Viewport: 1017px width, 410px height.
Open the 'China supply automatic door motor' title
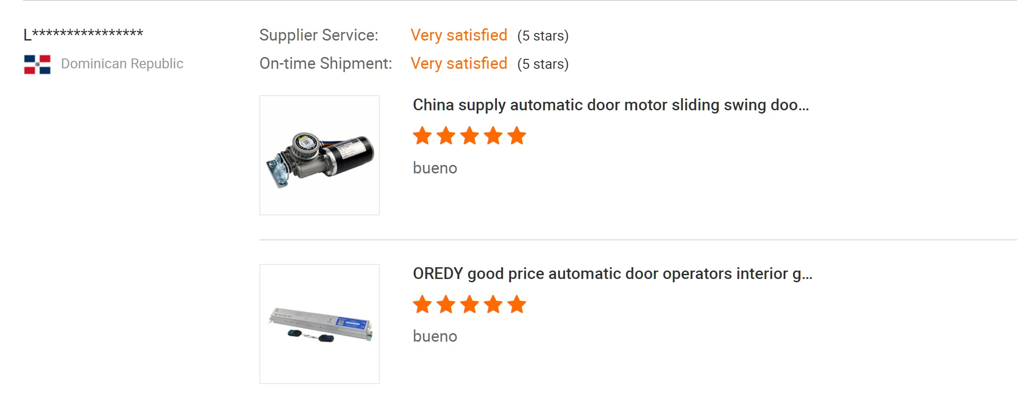click(610, 105)
